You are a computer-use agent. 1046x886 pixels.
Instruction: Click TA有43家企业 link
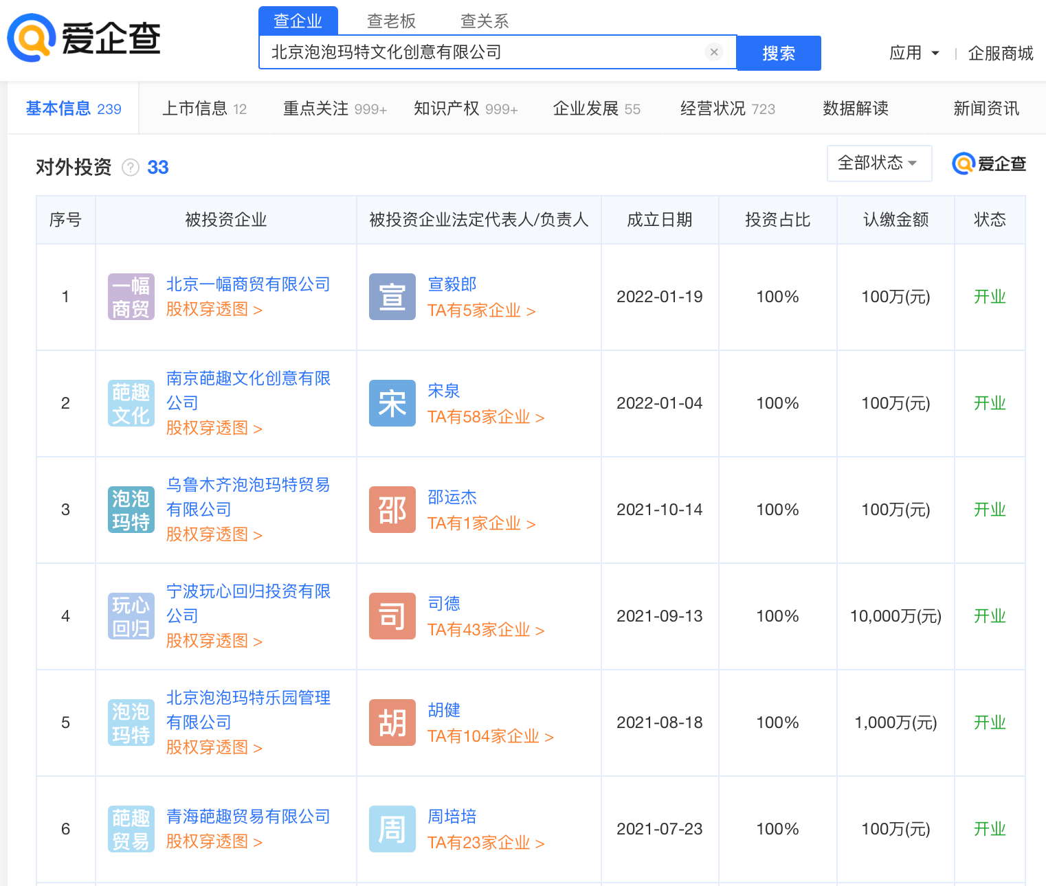coord(486,631)
